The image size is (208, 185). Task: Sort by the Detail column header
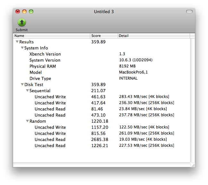pyautogui.click(x=154, y=36)
